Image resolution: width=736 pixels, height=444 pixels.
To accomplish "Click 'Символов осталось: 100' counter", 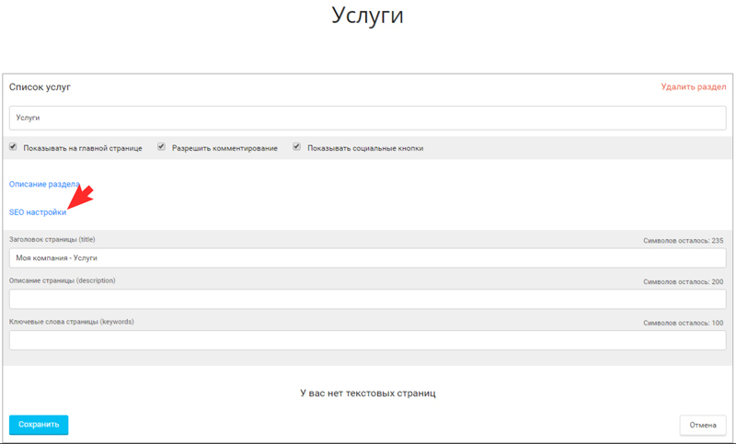I will [x=683, y=323].
